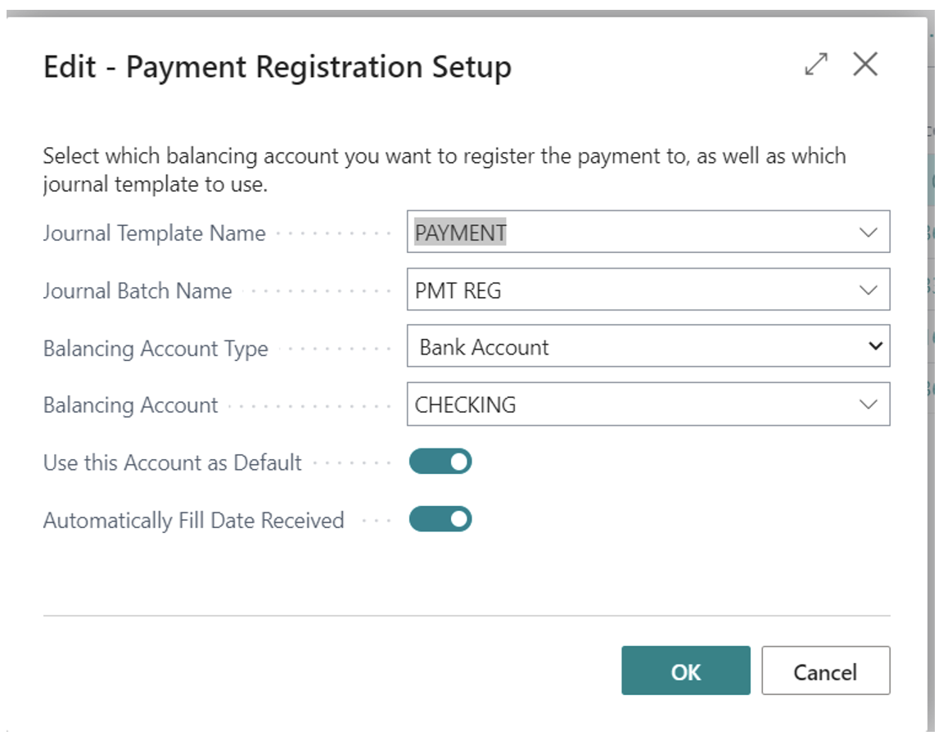The height and width of the screenshot is (740, 943).
Task: Dismiss changes with the Cancel button
Action: (x=825, y=670)
